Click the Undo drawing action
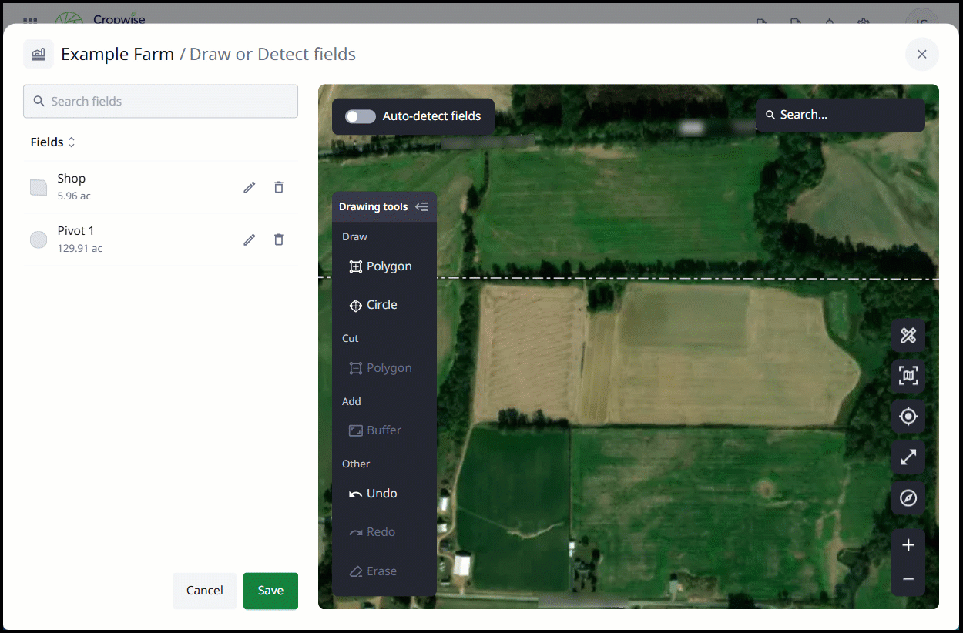Viewport: 963px width, 633px height. [x=377, y=493]
